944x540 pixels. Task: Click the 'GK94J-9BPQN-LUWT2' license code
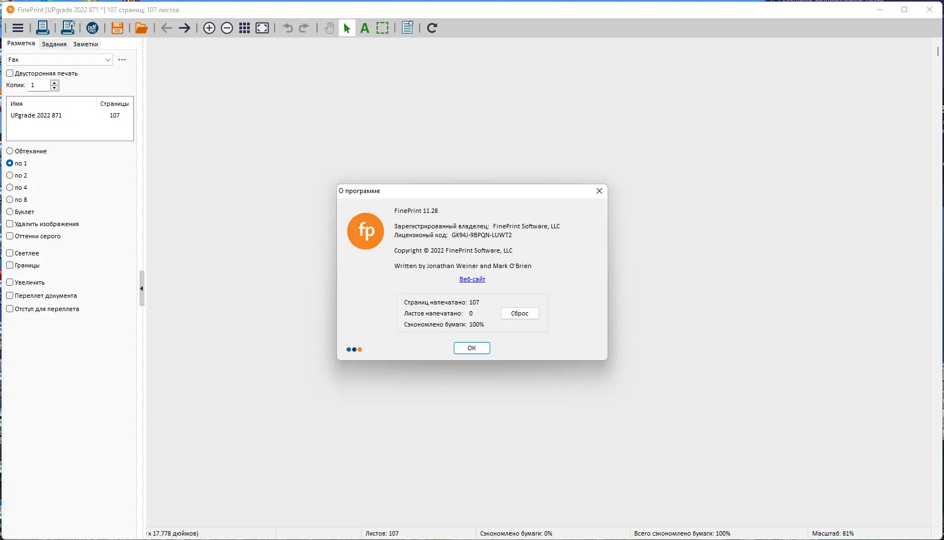click(481, 235)
